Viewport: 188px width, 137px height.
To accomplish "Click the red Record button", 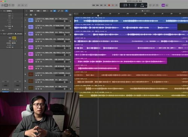I will click(x=109, y=5).
